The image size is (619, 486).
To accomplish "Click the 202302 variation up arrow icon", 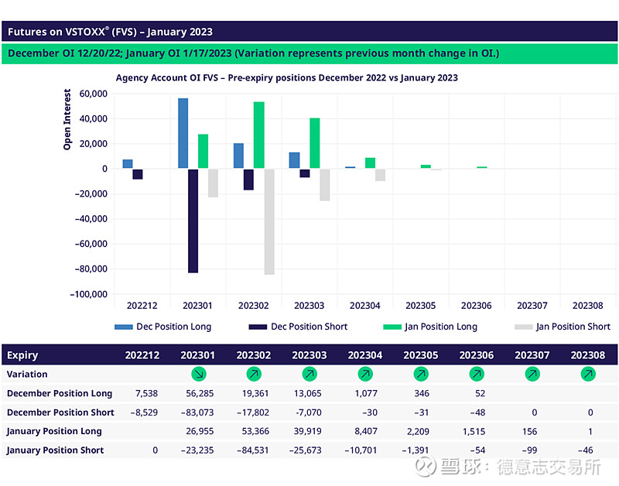I will click(x=254, y=375).
